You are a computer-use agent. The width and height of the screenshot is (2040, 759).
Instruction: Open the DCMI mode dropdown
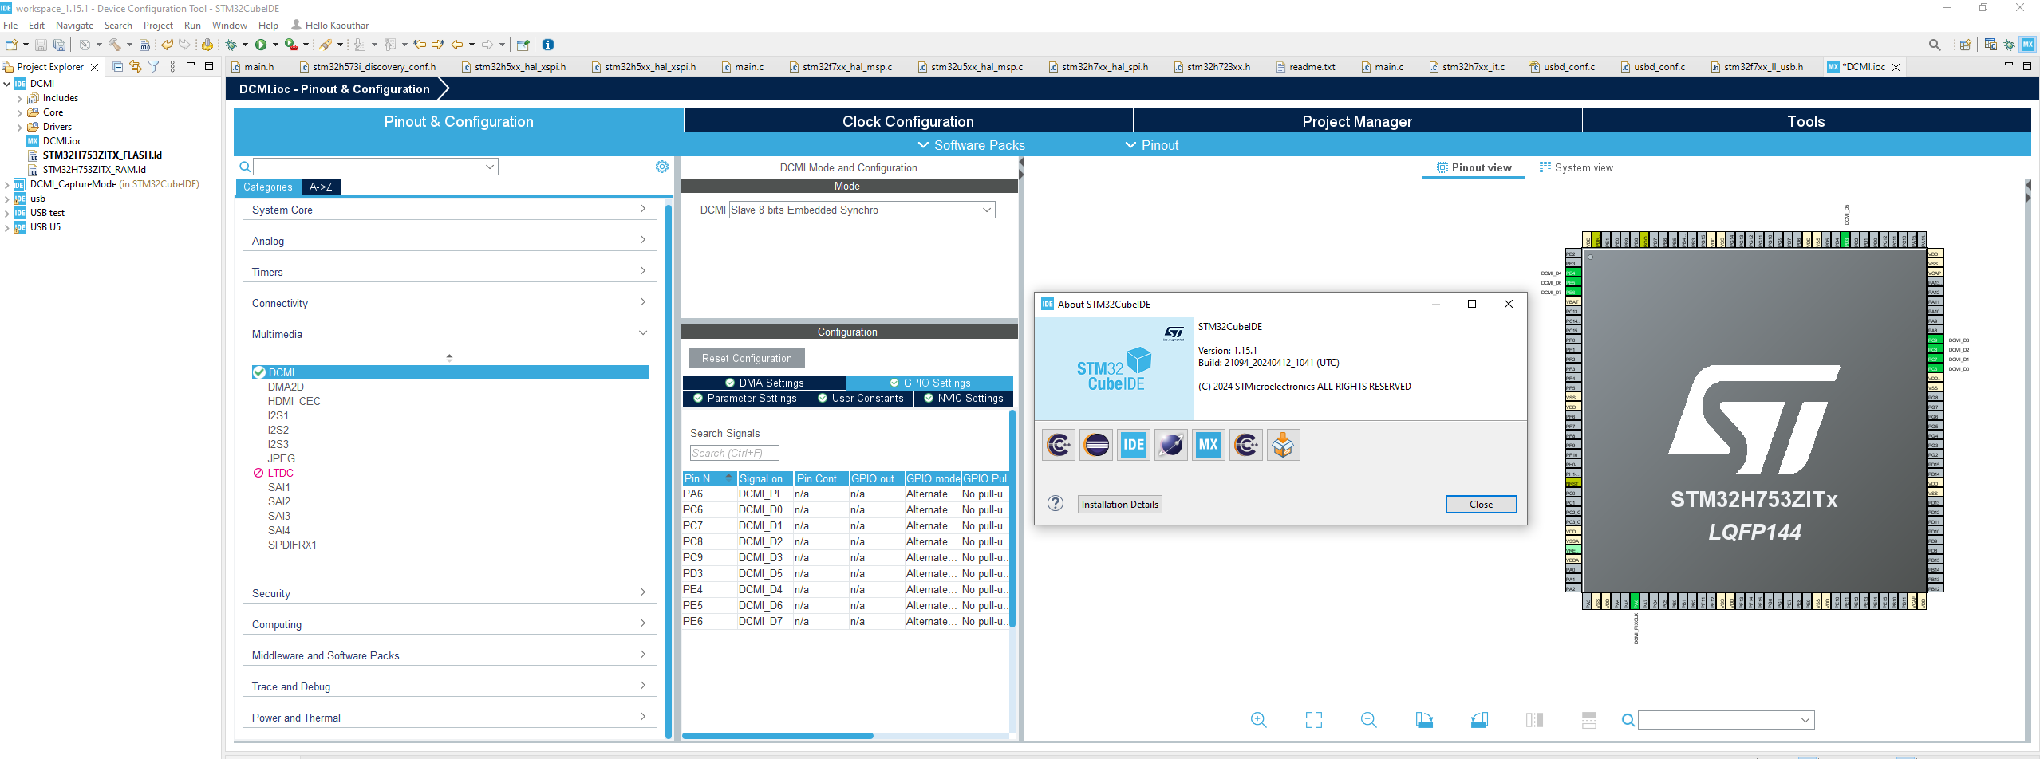pos(862,210)
